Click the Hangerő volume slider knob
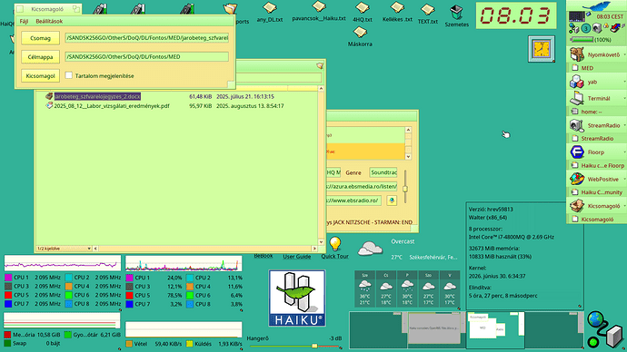The height and width of the screenshot is (352, 627). 314,346
